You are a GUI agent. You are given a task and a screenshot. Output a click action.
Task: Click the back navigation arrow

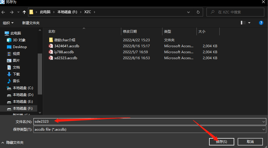3,12
